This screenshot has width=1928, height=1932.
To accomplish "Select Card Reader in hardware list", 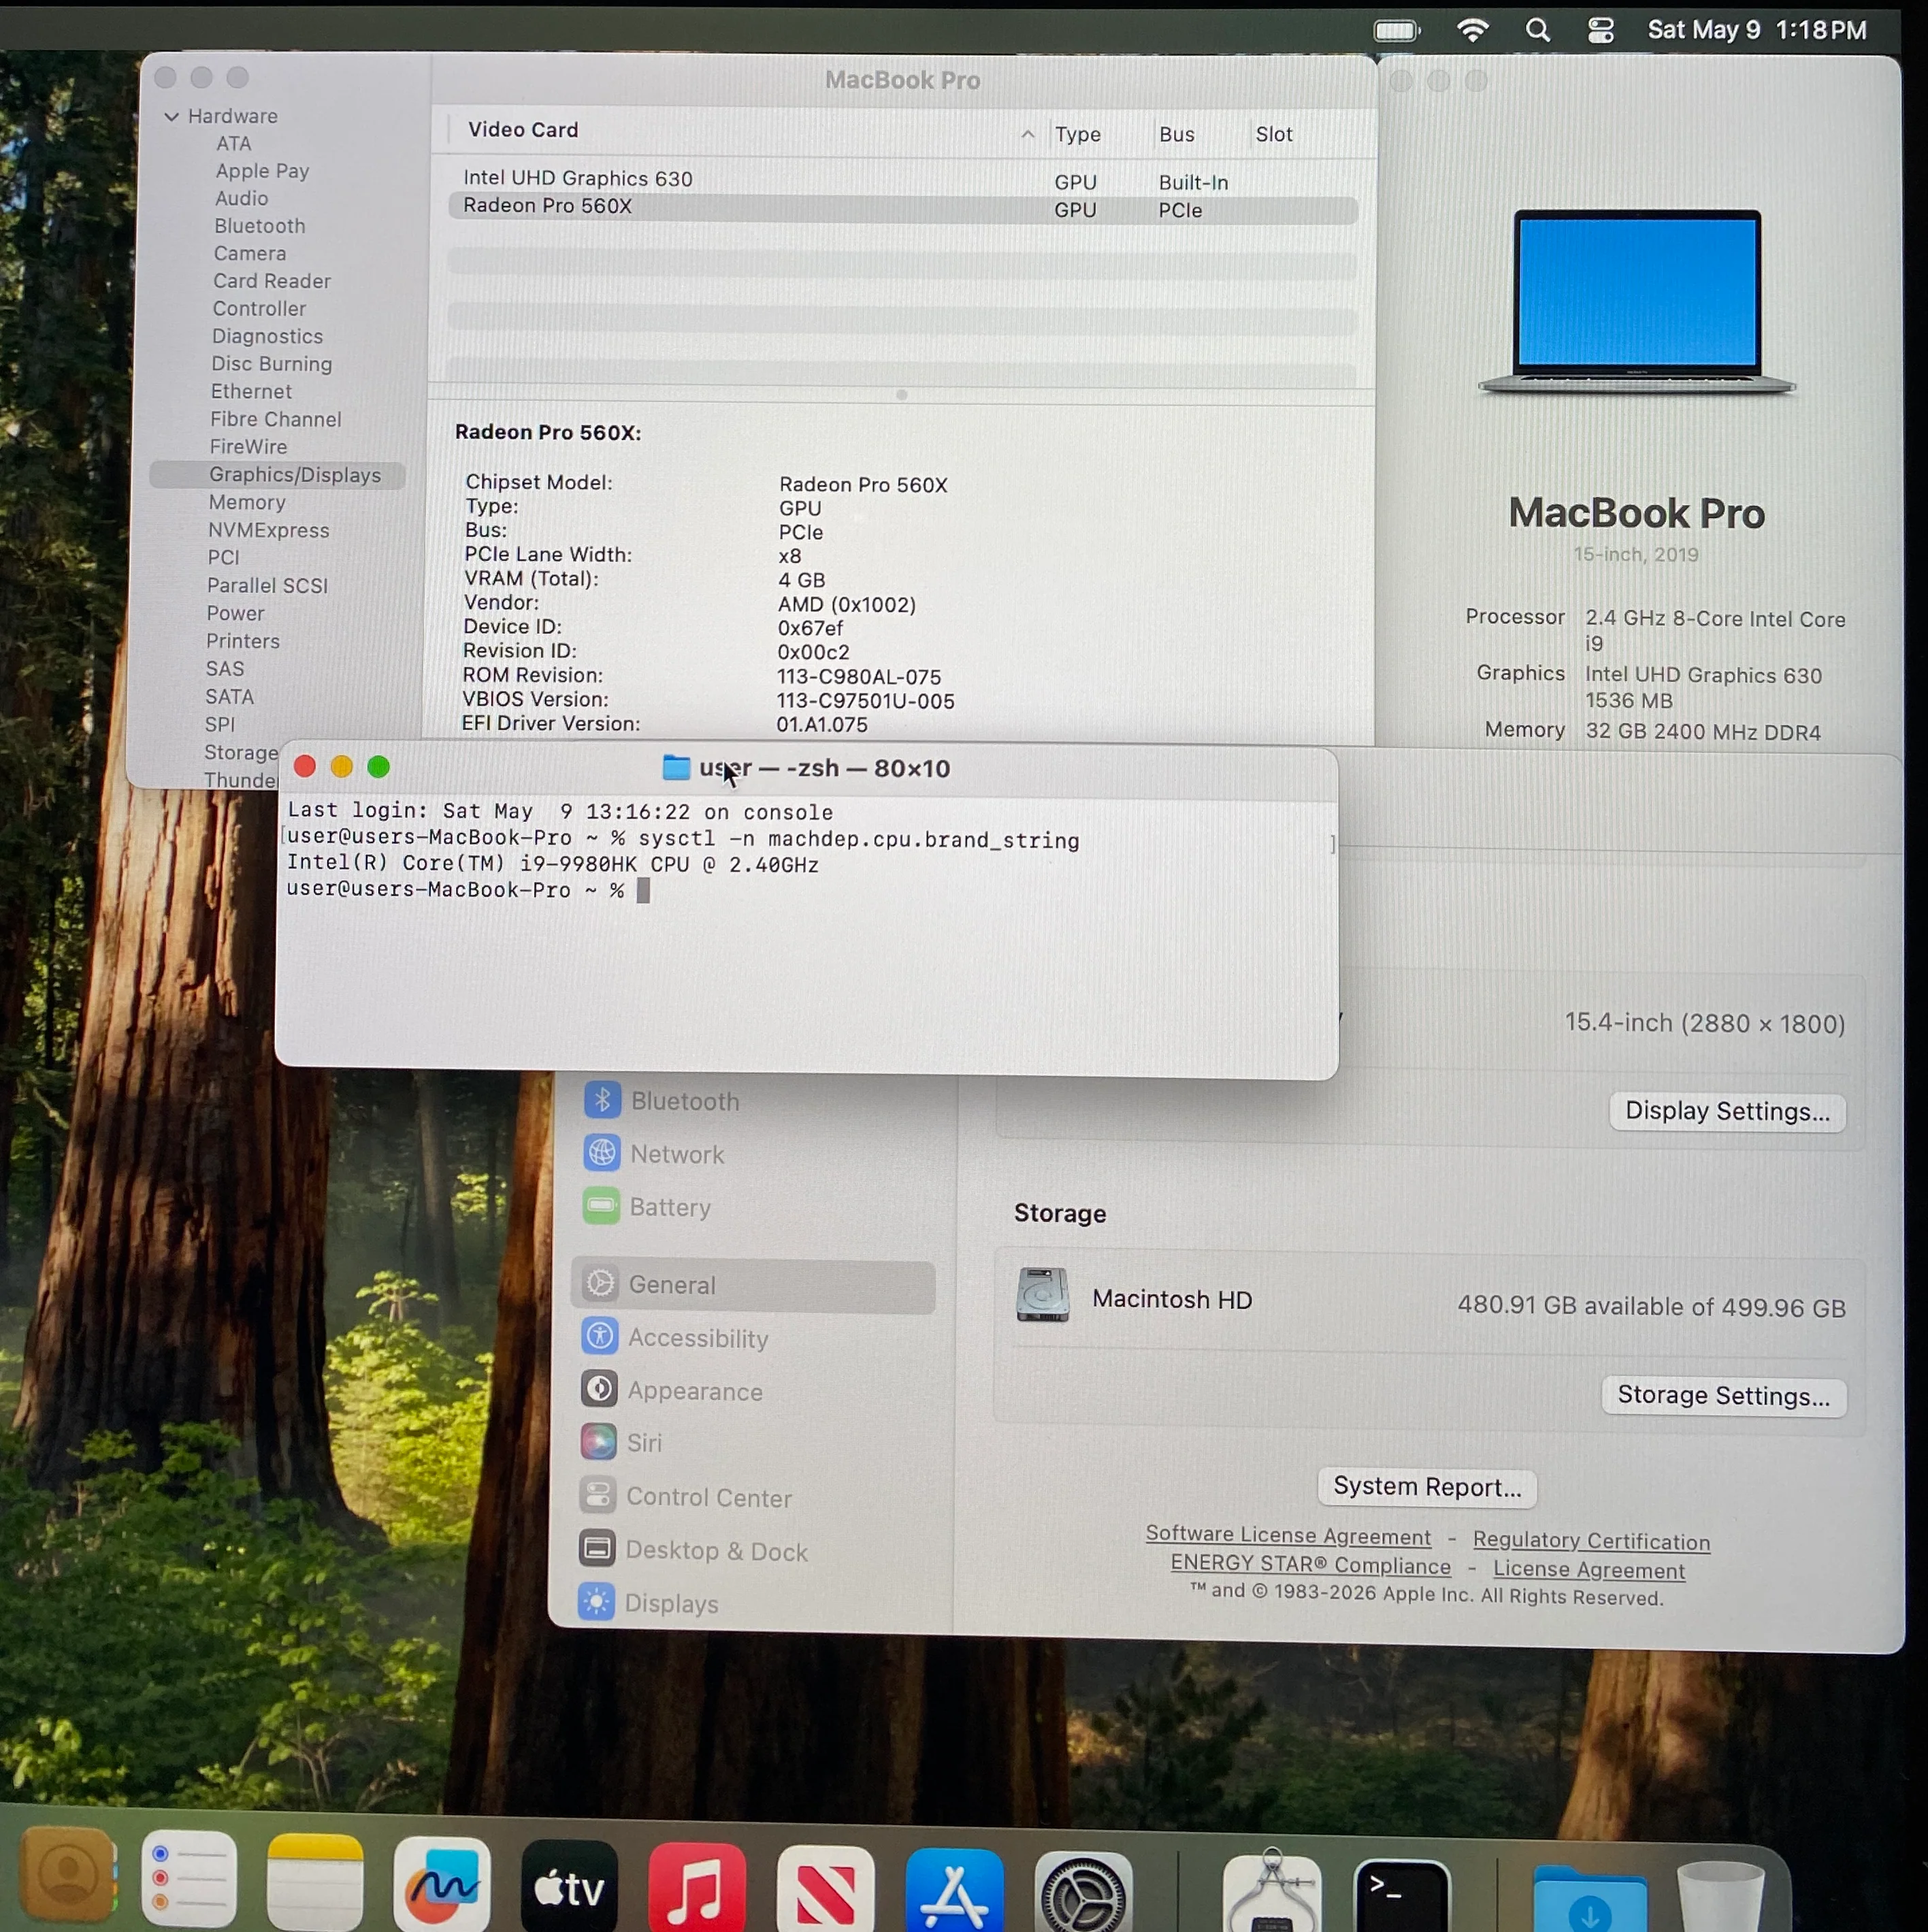I will [x=271, y=281].
